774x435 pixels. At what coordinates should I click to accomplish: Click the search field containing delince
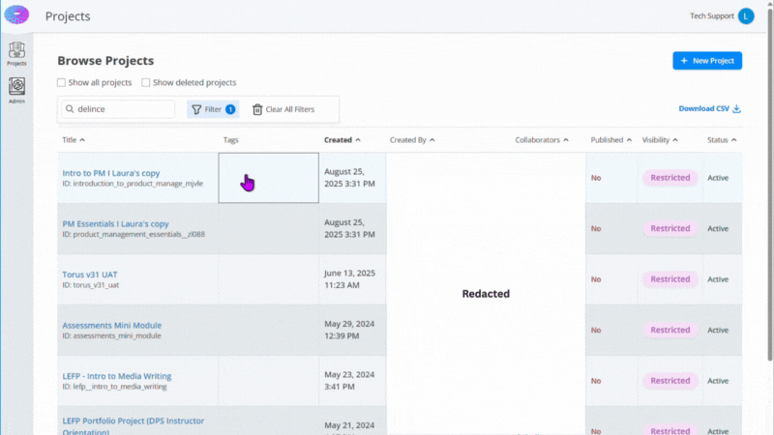coord(118,109)
